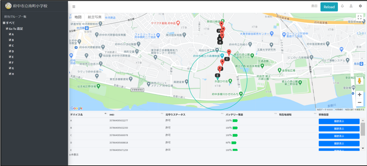Click the username 島田
367x166 pixels.
pos(314,6)
